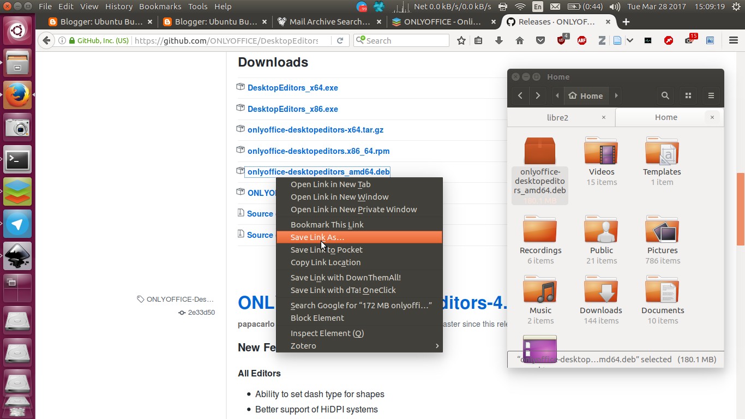Go forward in the Home file manager
This screenshot has height=419, width=745.
(x=538, y=95)
